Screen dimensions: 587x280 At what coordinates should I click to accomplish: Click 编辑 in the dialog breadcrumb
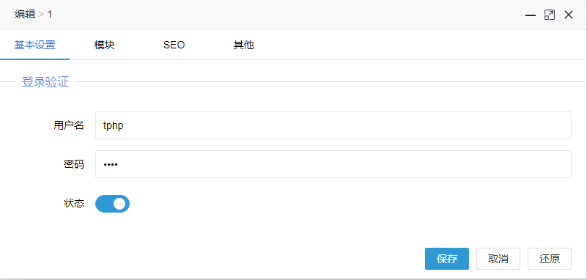[x=25, y=15]
